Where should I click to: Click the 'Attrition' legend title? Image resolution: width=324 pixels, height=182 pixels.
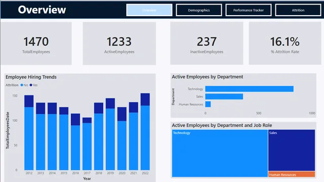[12, 85]
